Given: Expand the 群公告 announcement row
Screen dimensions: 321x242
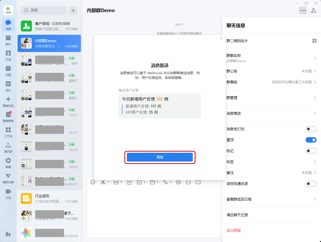Looking at the screenshot, I should (x=271, y=71).
